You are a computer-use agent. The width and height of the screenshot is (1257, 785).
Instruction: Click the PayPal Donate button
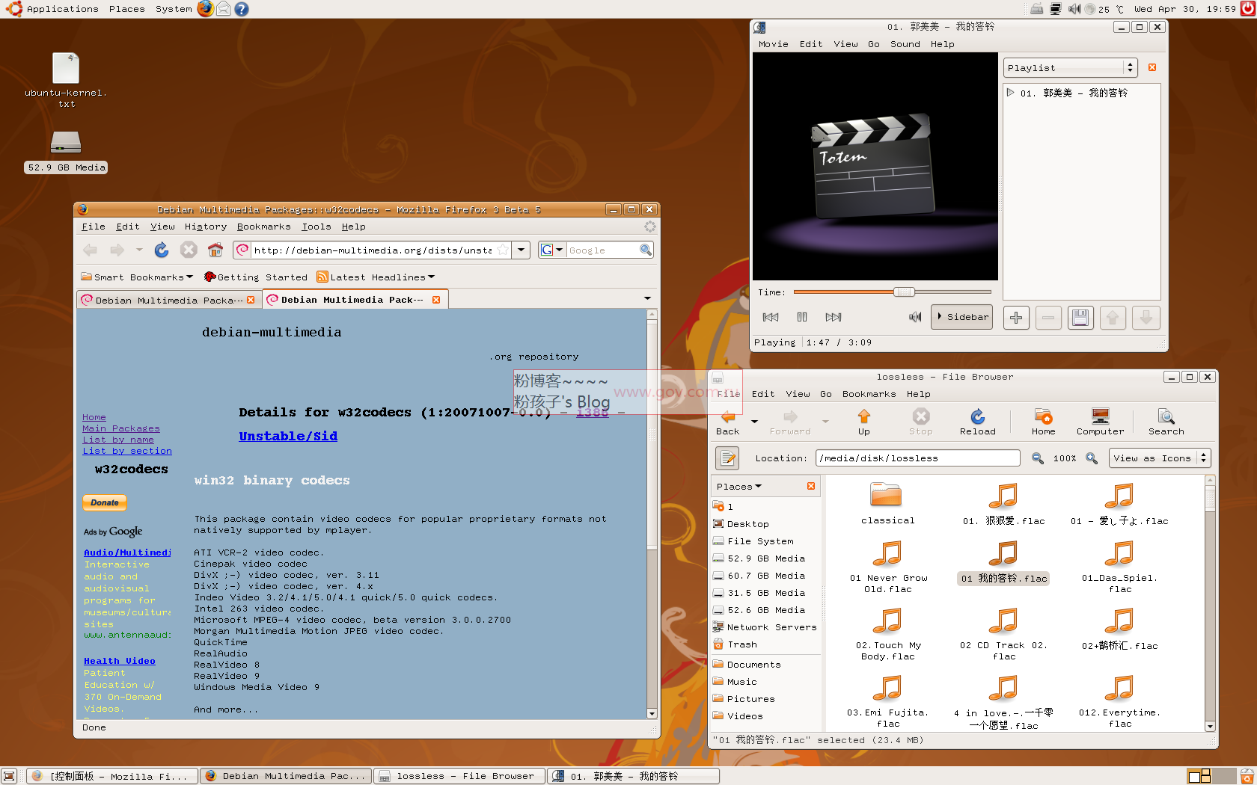105,502
